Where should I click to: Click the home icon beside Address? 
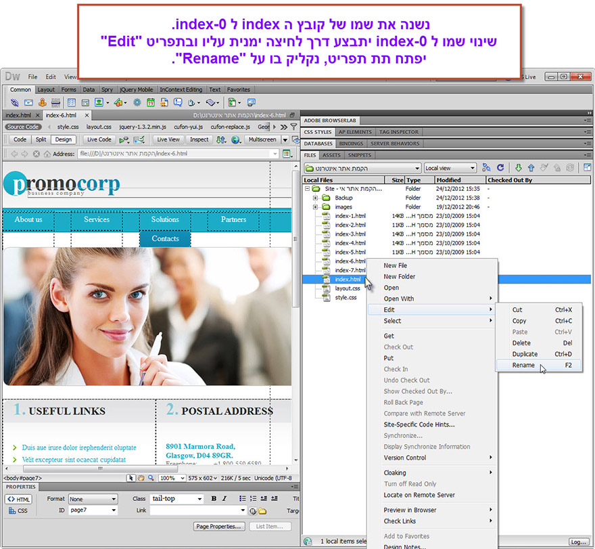[x=47, y=154]
